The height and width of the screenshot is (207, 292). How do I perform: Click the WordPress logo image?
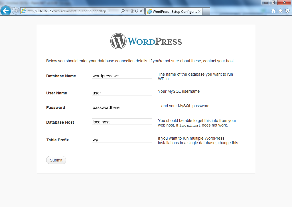146,41
